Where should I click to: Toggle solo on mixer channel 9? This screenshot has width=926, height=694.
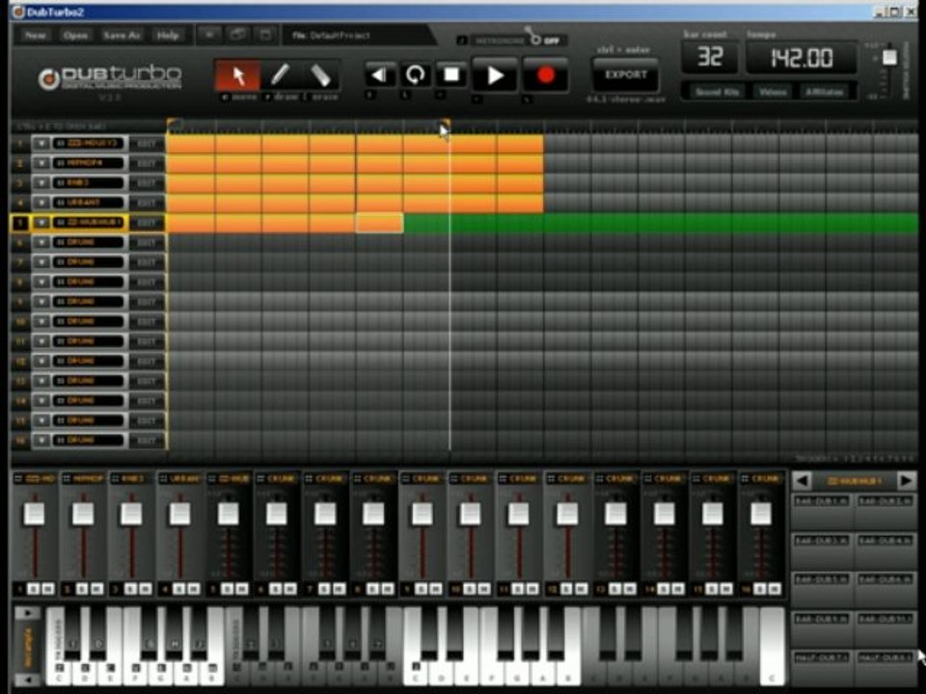tap(422, 588)
